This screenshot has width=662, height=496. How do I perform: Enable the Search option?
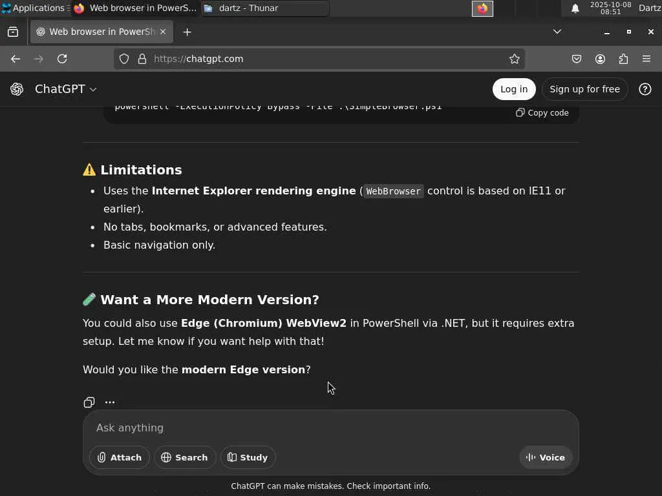(184, 457)
